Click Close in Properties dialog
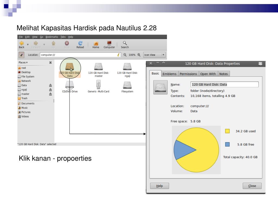The height and width of the screenshot is (208, 278). pyautogui.click(x=252, y=186)
